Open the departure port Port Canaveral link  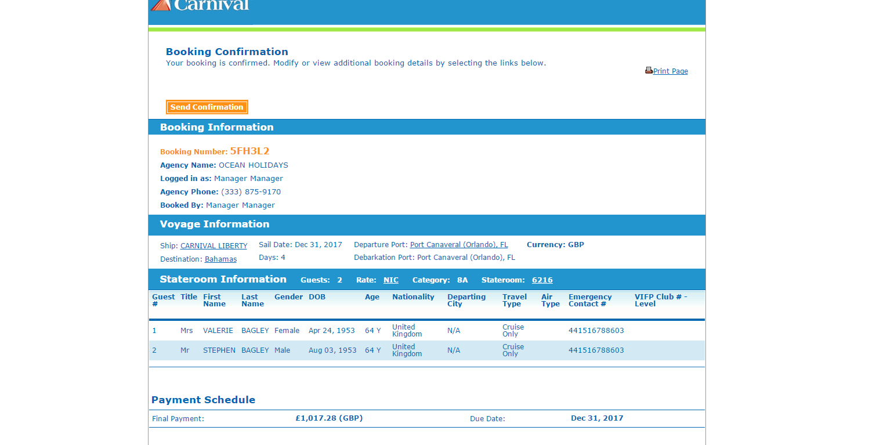459,245
